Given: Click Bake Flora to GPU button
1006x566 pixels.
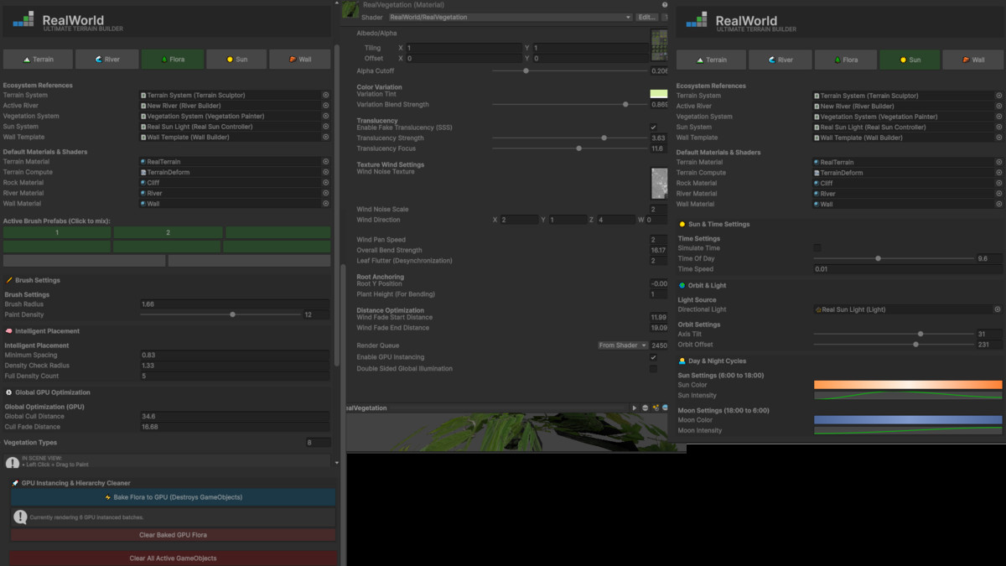Looking at the screenshot, I should 174,497.
